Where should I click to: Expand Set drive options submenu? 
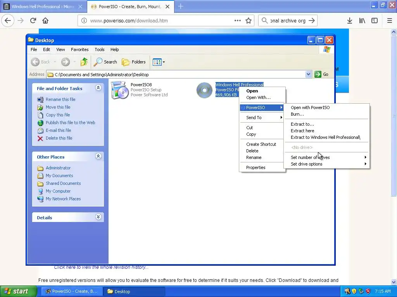click(327, 164)
